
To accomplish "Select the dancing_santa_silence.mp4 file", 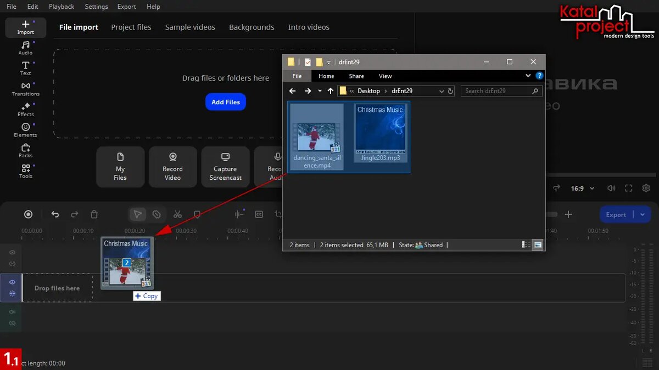I will [x=317, y=137].
